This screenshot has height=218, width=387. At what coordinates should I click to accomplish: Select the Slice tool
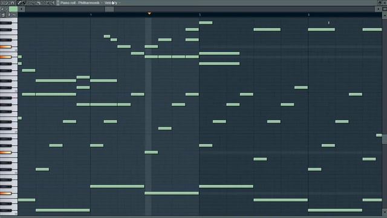click(x=38, y=3)
